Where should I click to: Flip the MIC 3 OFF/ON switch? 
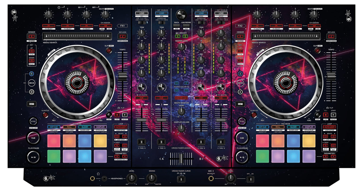(x=250, y=179)
